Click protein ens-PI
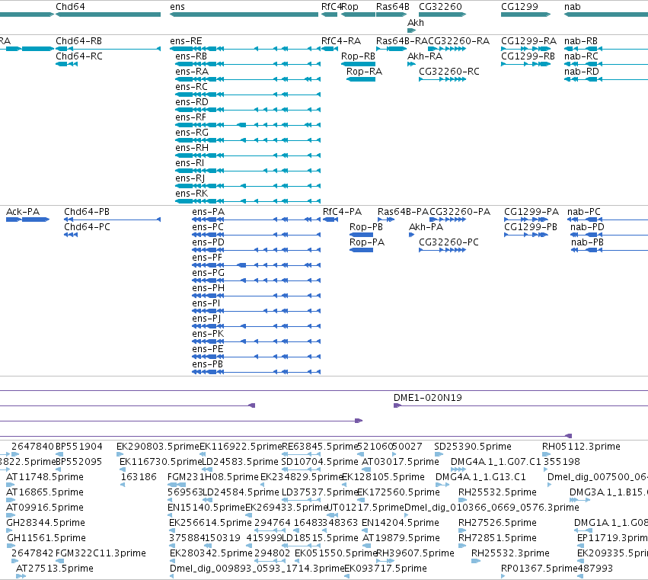This screenshot has width=648, height=580. [206, 303]
